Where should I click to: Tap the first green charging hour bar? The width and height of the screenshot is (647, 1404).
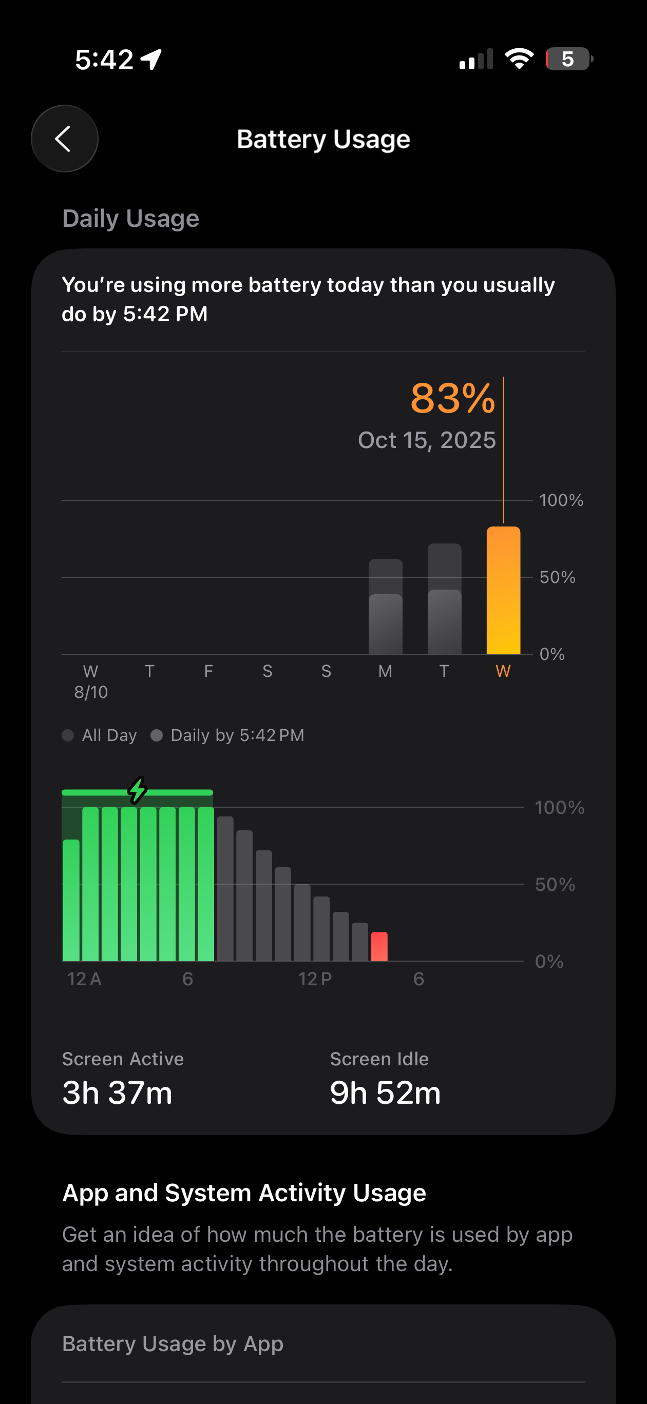pos(71,900)
